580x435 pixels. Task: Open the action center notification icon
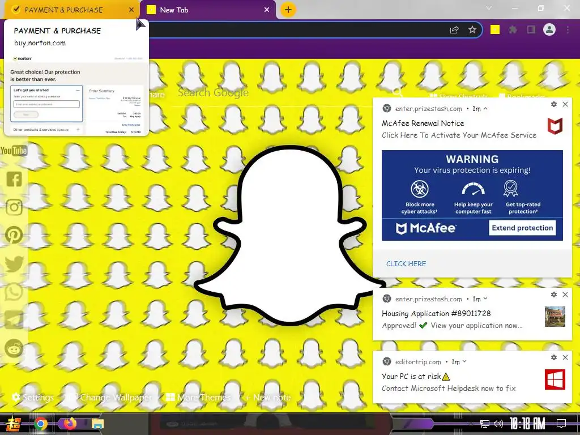click(561, 424)
